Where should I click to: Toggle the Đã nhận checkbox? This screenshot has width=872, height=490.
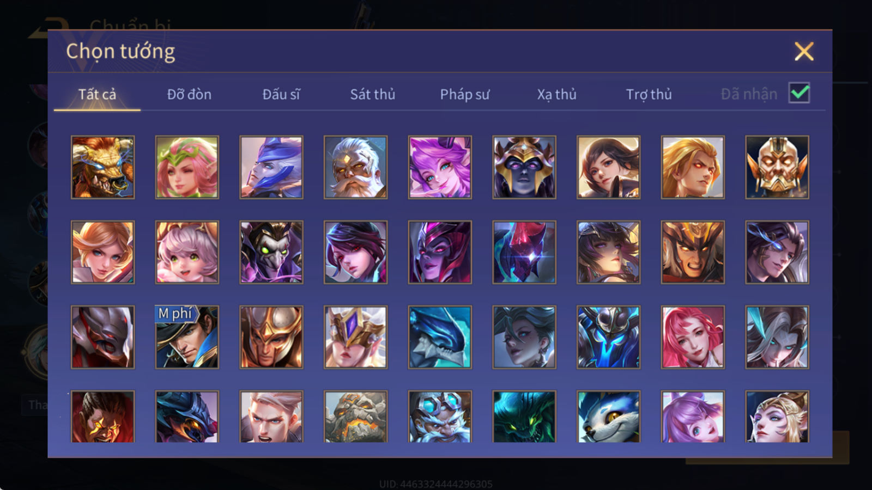(x=800, y=93)
